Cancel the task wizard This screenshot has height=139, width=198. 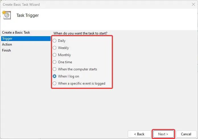pyautogui.click(x=186, y=134)
